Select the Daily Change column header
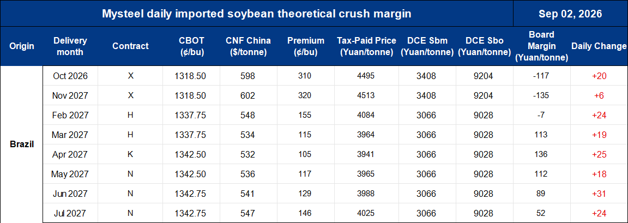628x223 pixels. coord(599,46)
